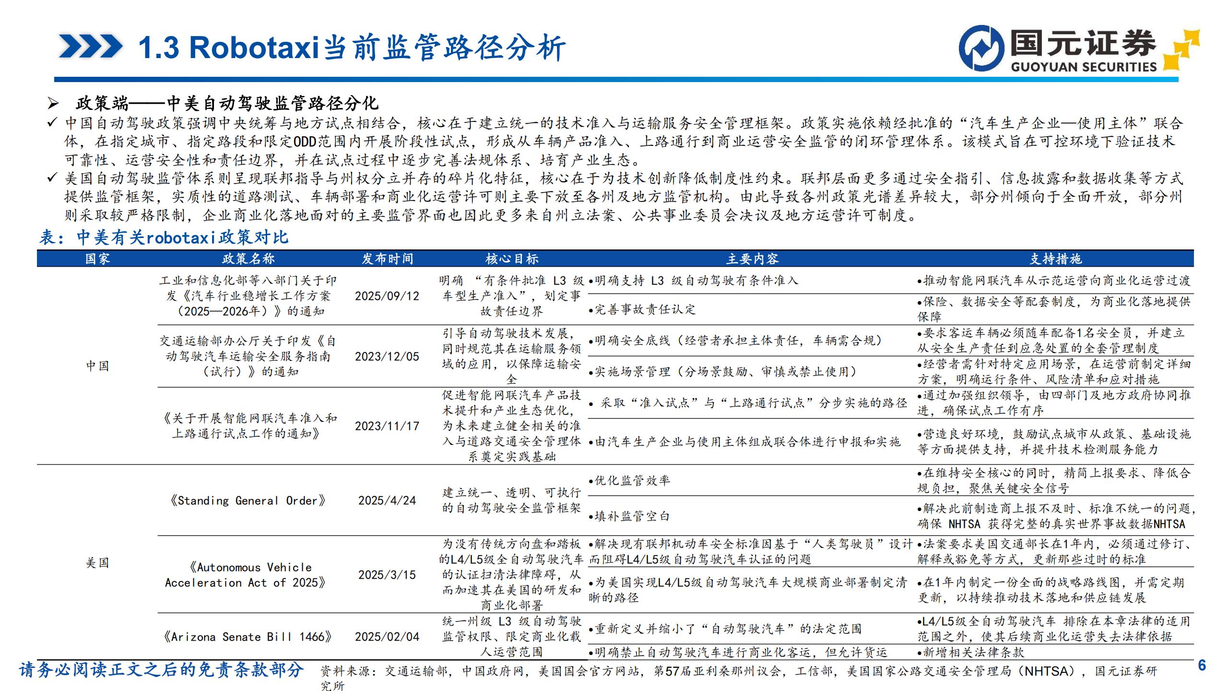
Task: Click the disclaimer '请务必阅读正文之后的免责条款部分'
Action: 162,670
